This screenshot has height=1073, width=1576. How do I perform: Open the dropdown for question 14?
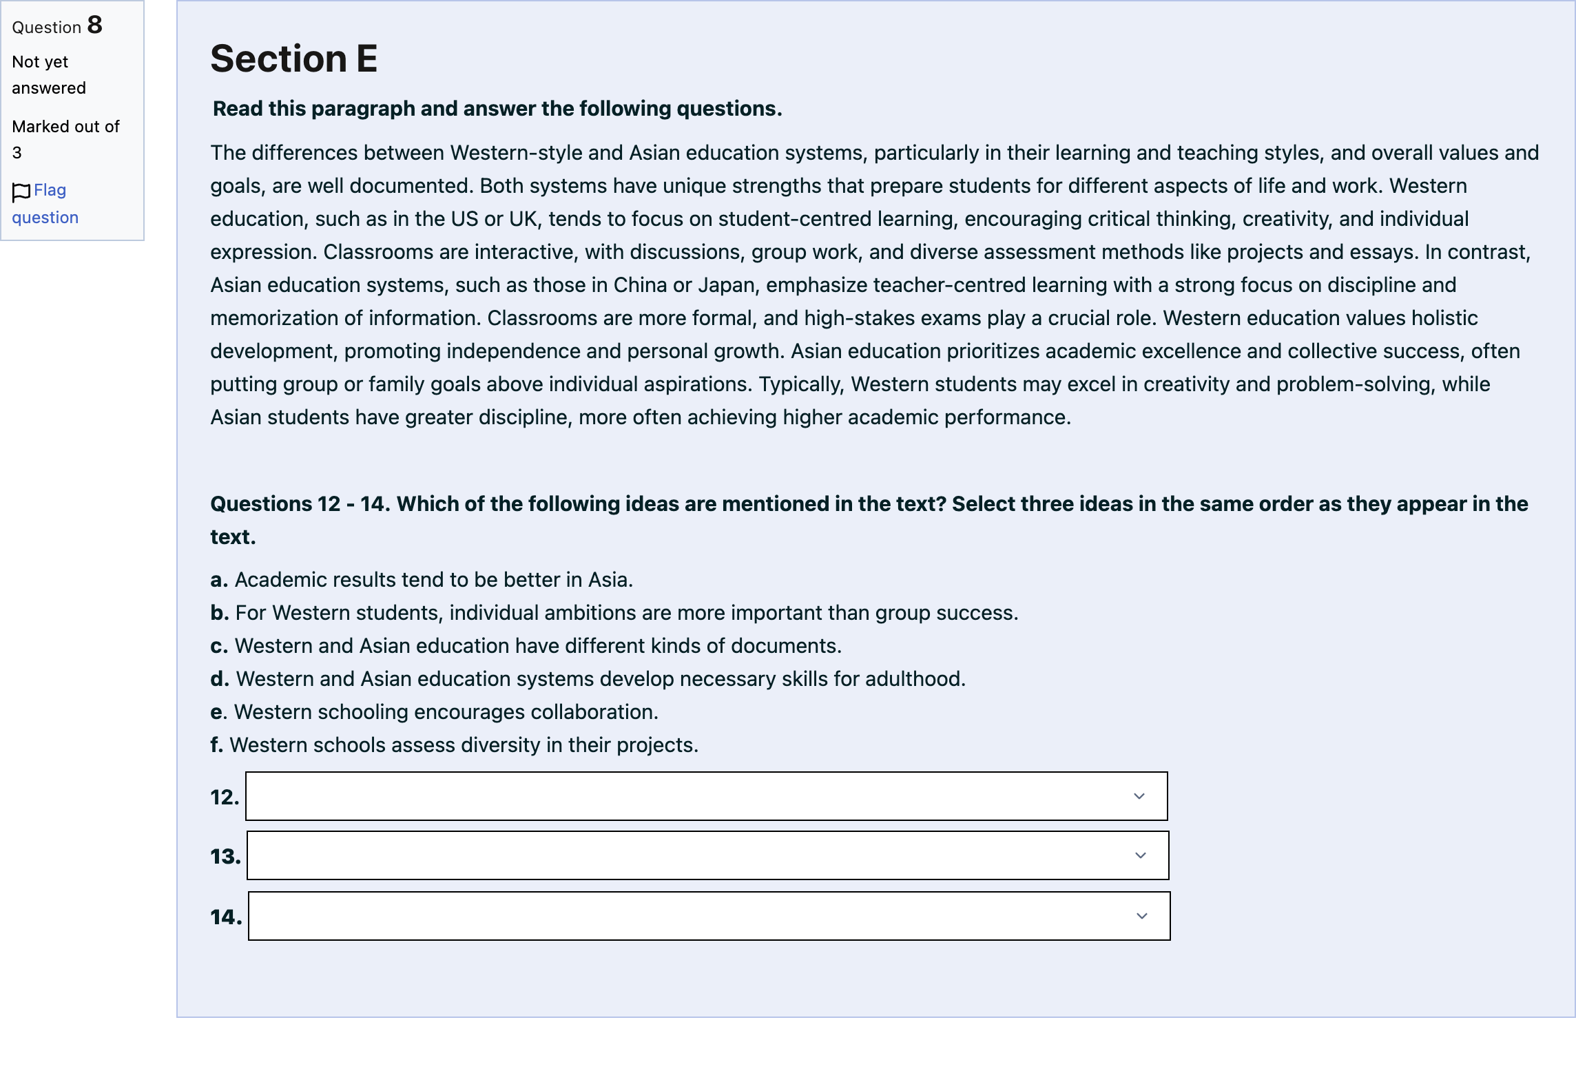click(x=709, y=916)
